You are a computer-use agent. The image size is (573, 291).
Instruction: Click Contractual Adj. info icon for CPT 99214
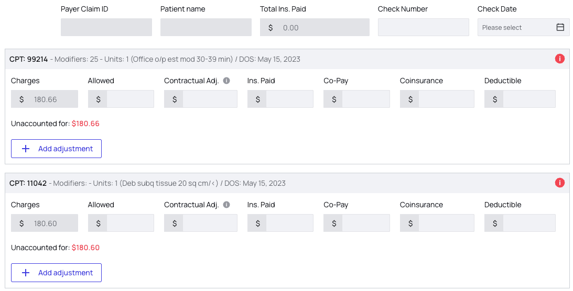point(226,81)
